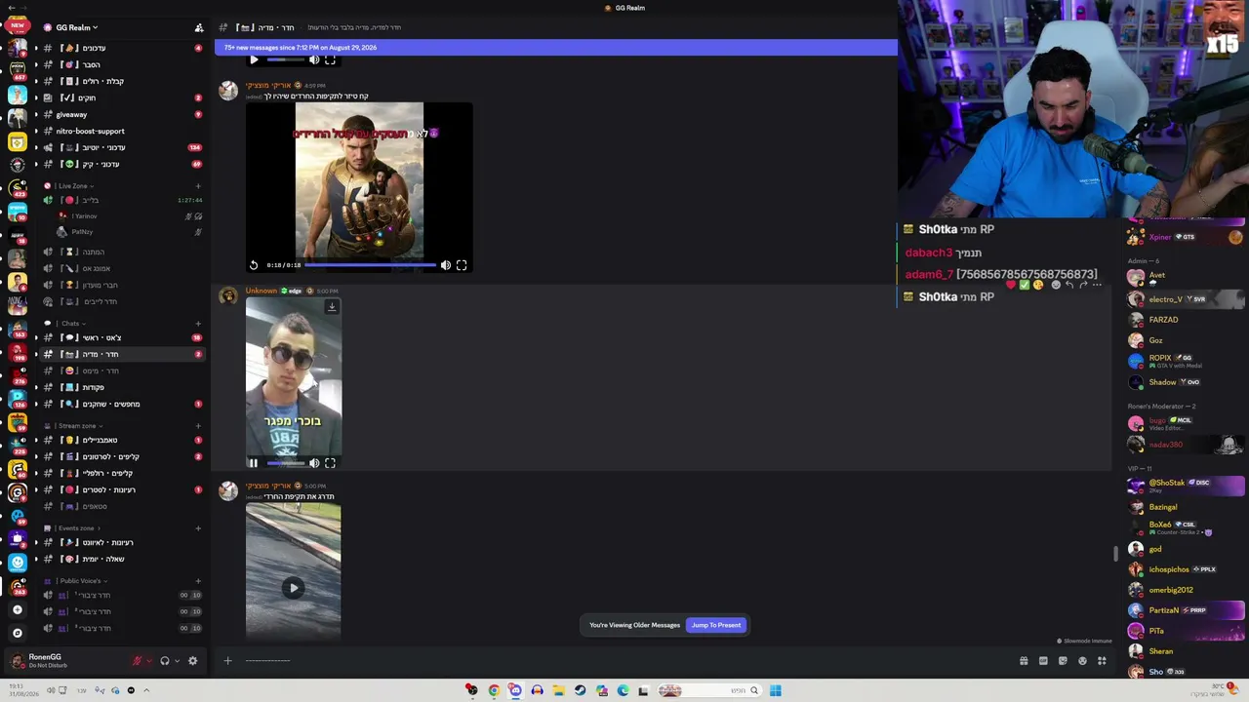The height and width of the screenshot is (702, 1249).
Task: Open Chrome from the taskbar
Action: coord(494,690)
